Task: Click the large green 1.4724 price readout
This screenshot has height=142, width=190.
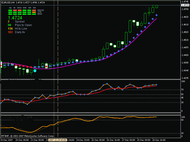Action: tap(15, 18)
